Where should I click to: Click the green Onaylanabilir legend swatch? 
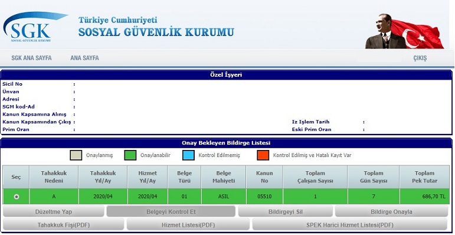pos(130,155)
